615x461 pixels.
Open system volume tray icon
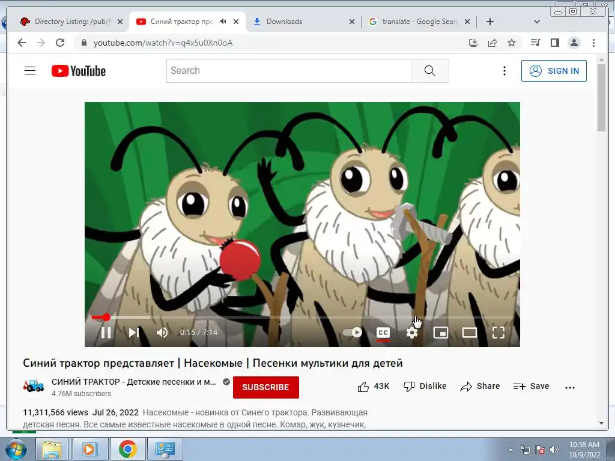click(x=554, y=450)
